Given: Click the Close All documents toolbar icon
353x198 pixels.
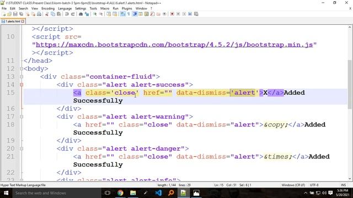Looking at the screenshot, I should pyautogui.click(x=33, y=14).
